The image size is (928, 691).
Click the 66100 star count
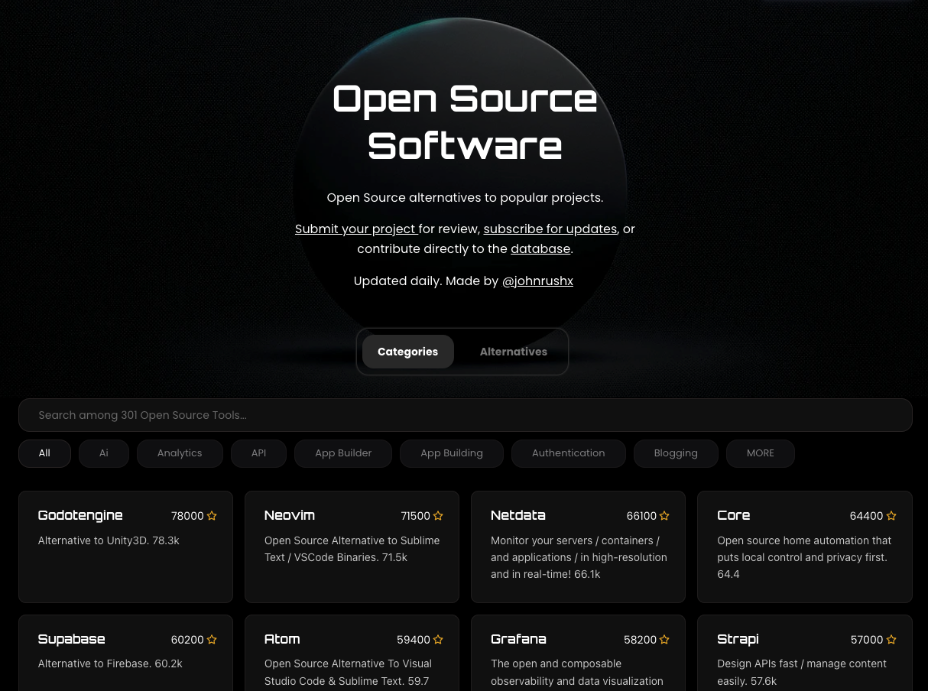click(641, 516)
